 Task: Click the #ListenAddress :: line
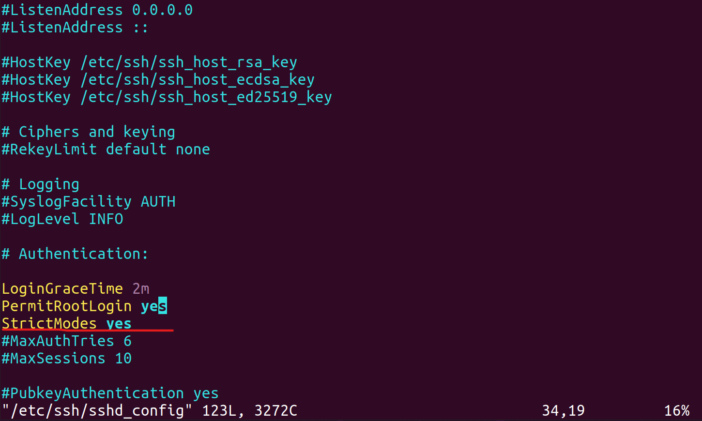click(x=75, y=28)
